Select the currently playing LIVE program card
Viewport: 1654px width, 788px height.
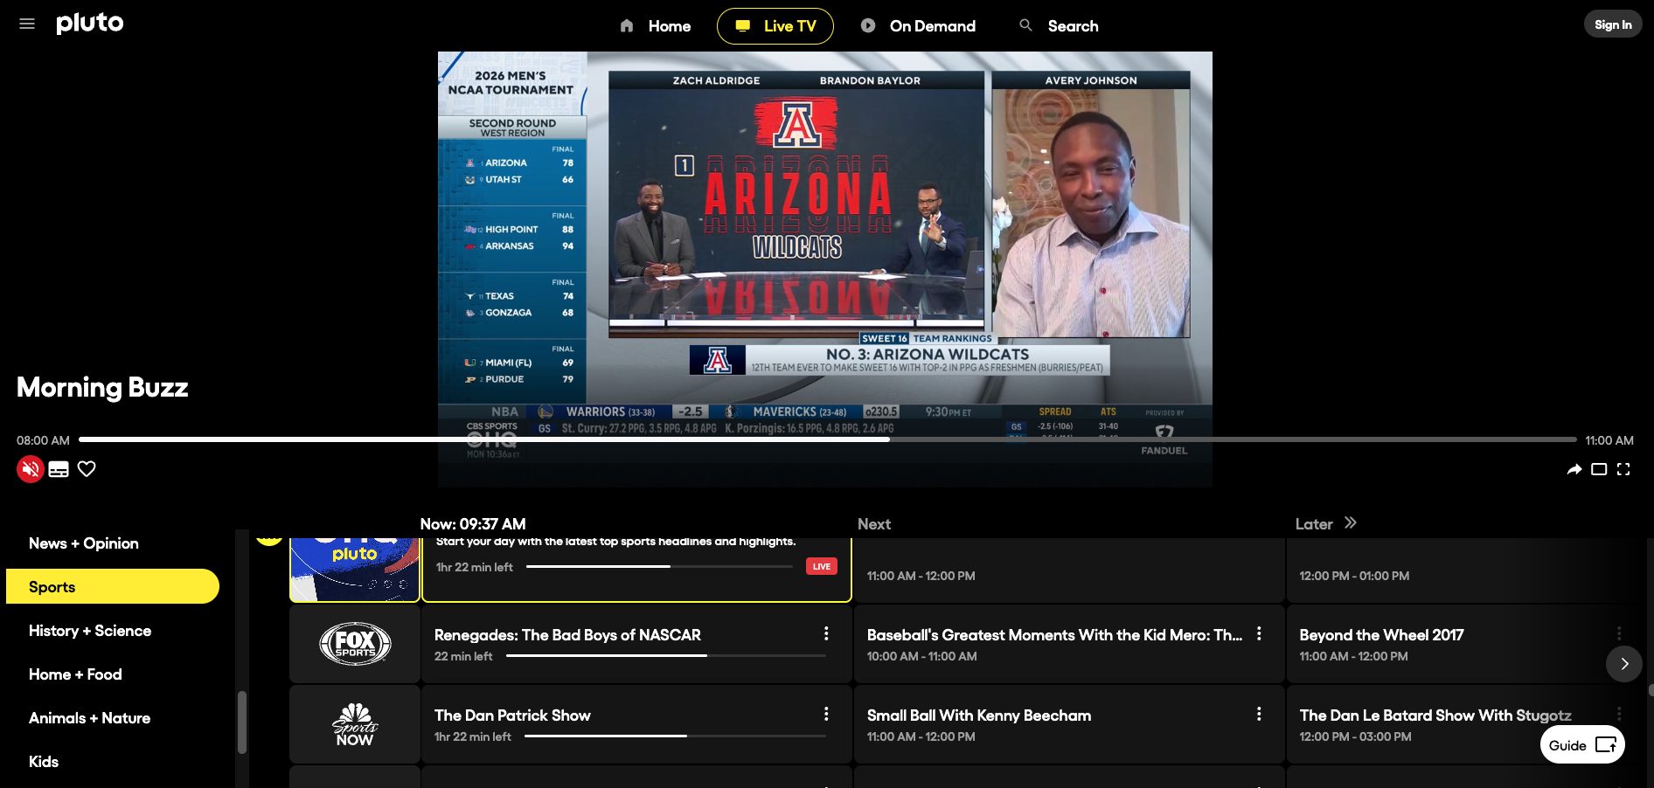636,570
